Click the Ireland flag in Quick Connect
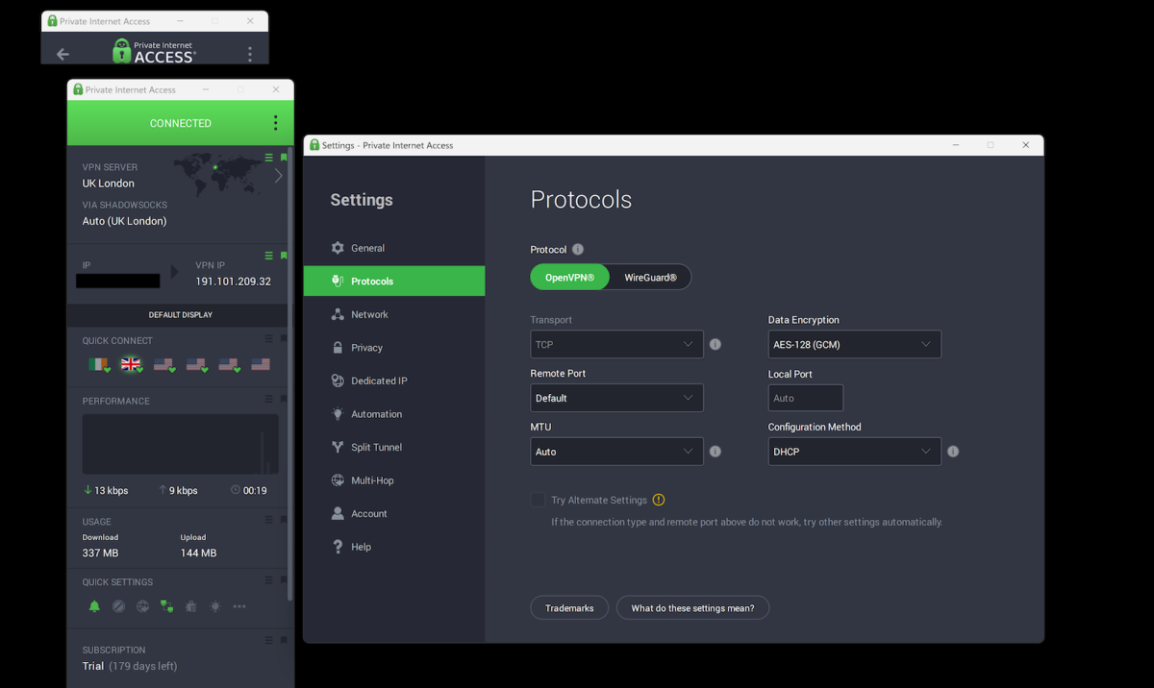The image size is (1154, 688). (x=97, y=364)
